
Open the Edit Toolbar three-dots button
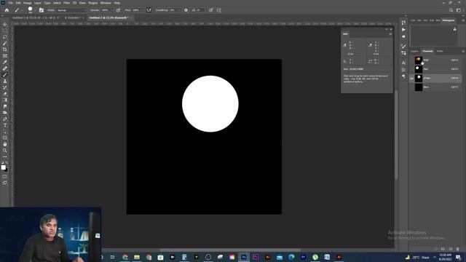5,156
